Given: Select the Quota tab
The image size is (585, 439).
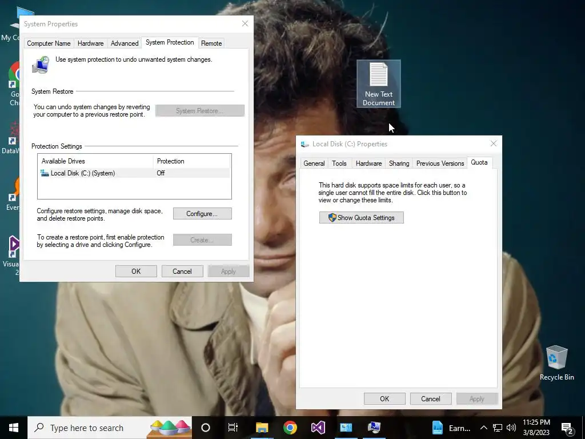Looking at the screenshot, I should pos(479,162).
